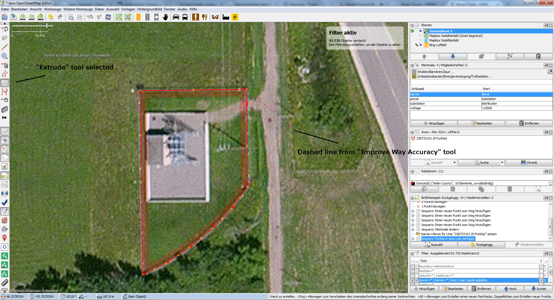Delete the selected layer with trash icon

click(538, 56)
